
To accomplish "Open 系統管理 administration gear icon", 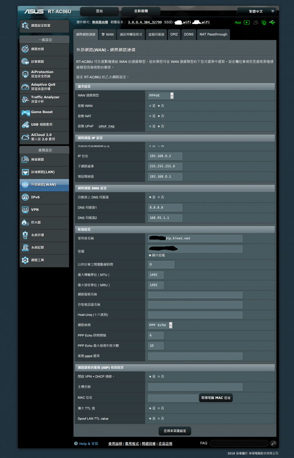I will click(x=25, y=235).
